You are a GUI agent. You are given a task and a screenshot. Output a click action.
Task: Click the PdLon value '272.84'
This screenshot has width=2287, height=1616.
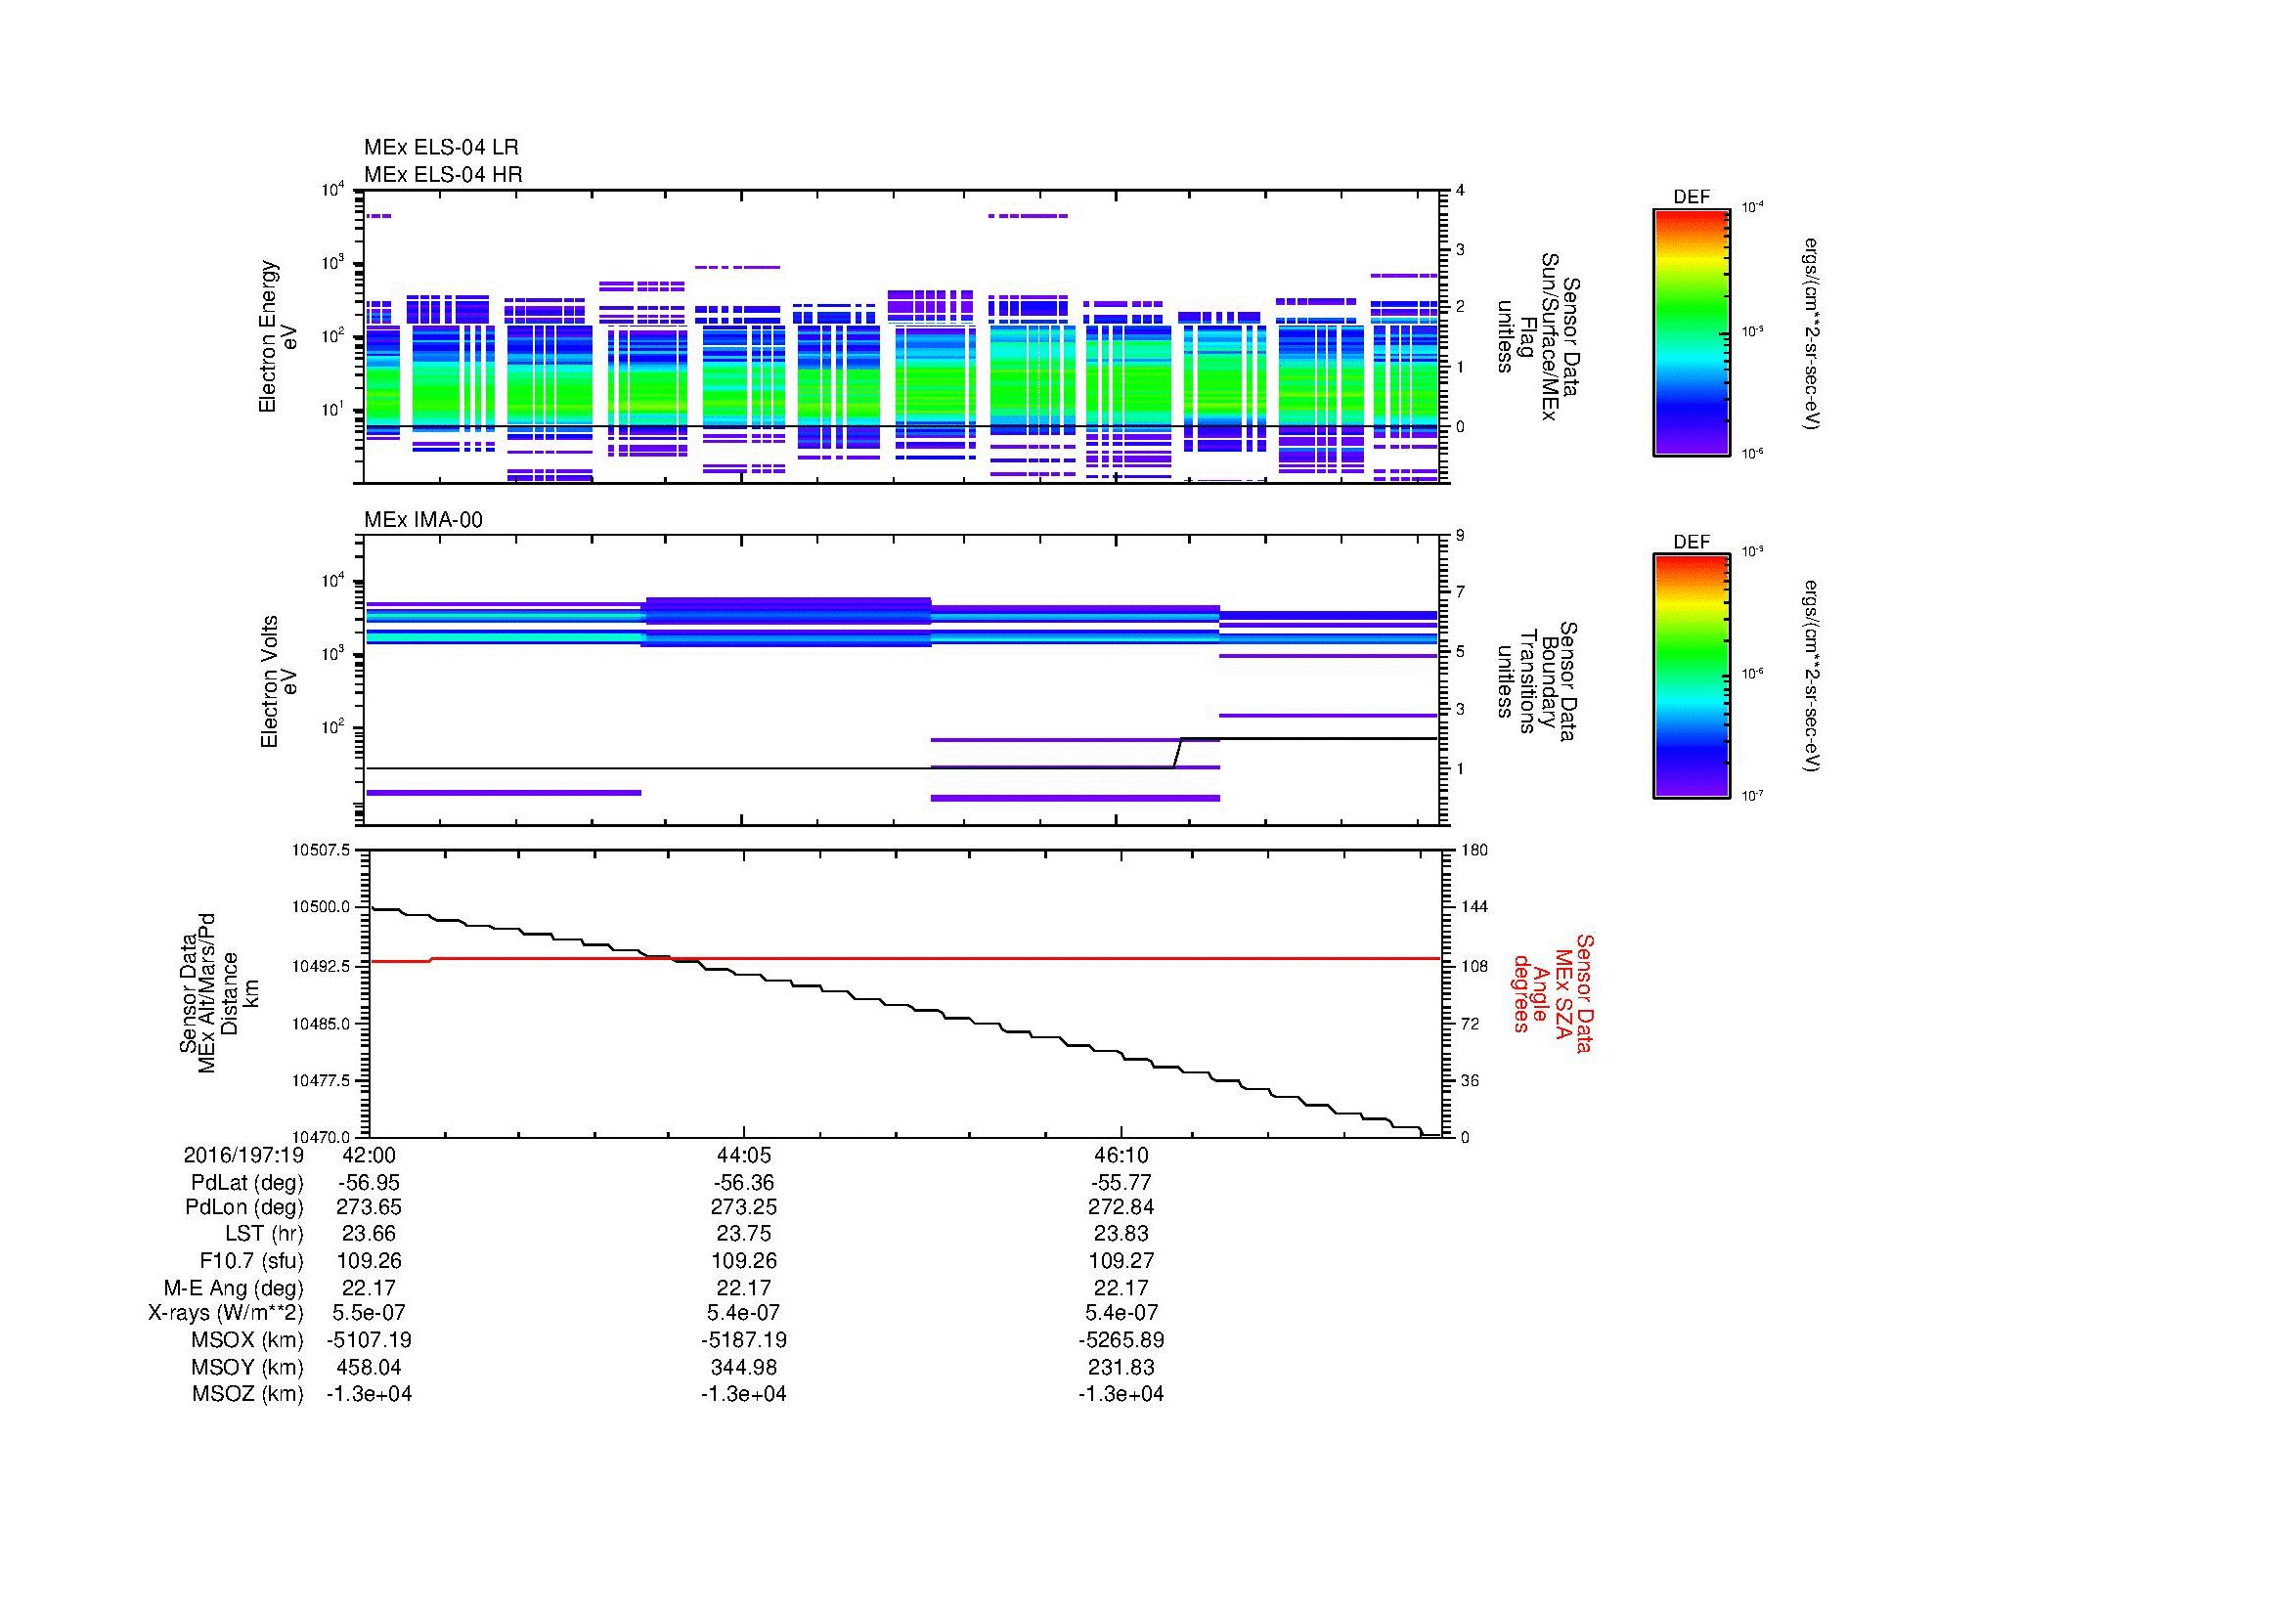(x=1122, y=1207)
